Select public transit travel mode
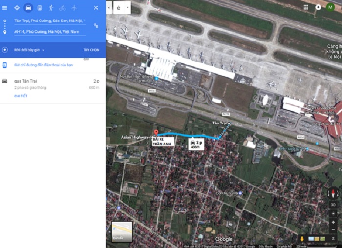This screenshot has height=248, width=342. [x=40, y=8]
